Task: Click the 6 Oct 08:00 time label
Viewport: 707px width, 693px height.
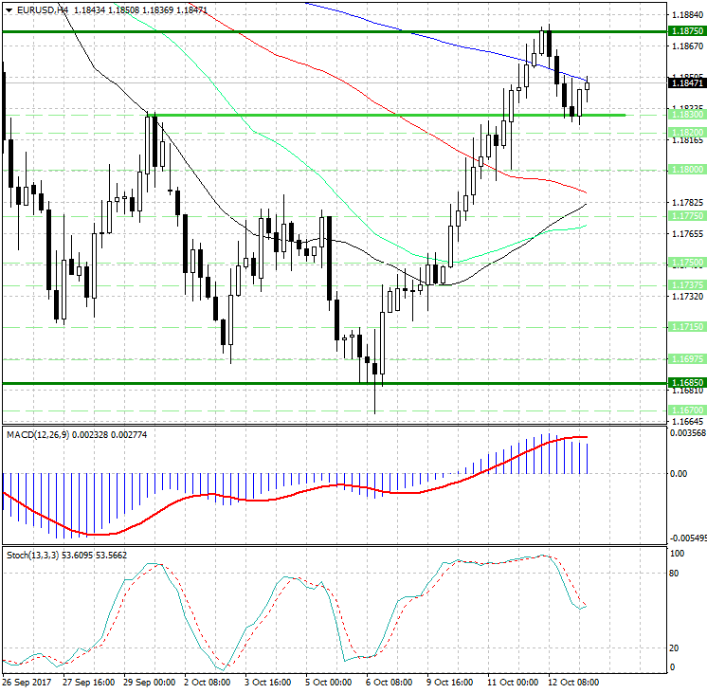Action: 390,681
